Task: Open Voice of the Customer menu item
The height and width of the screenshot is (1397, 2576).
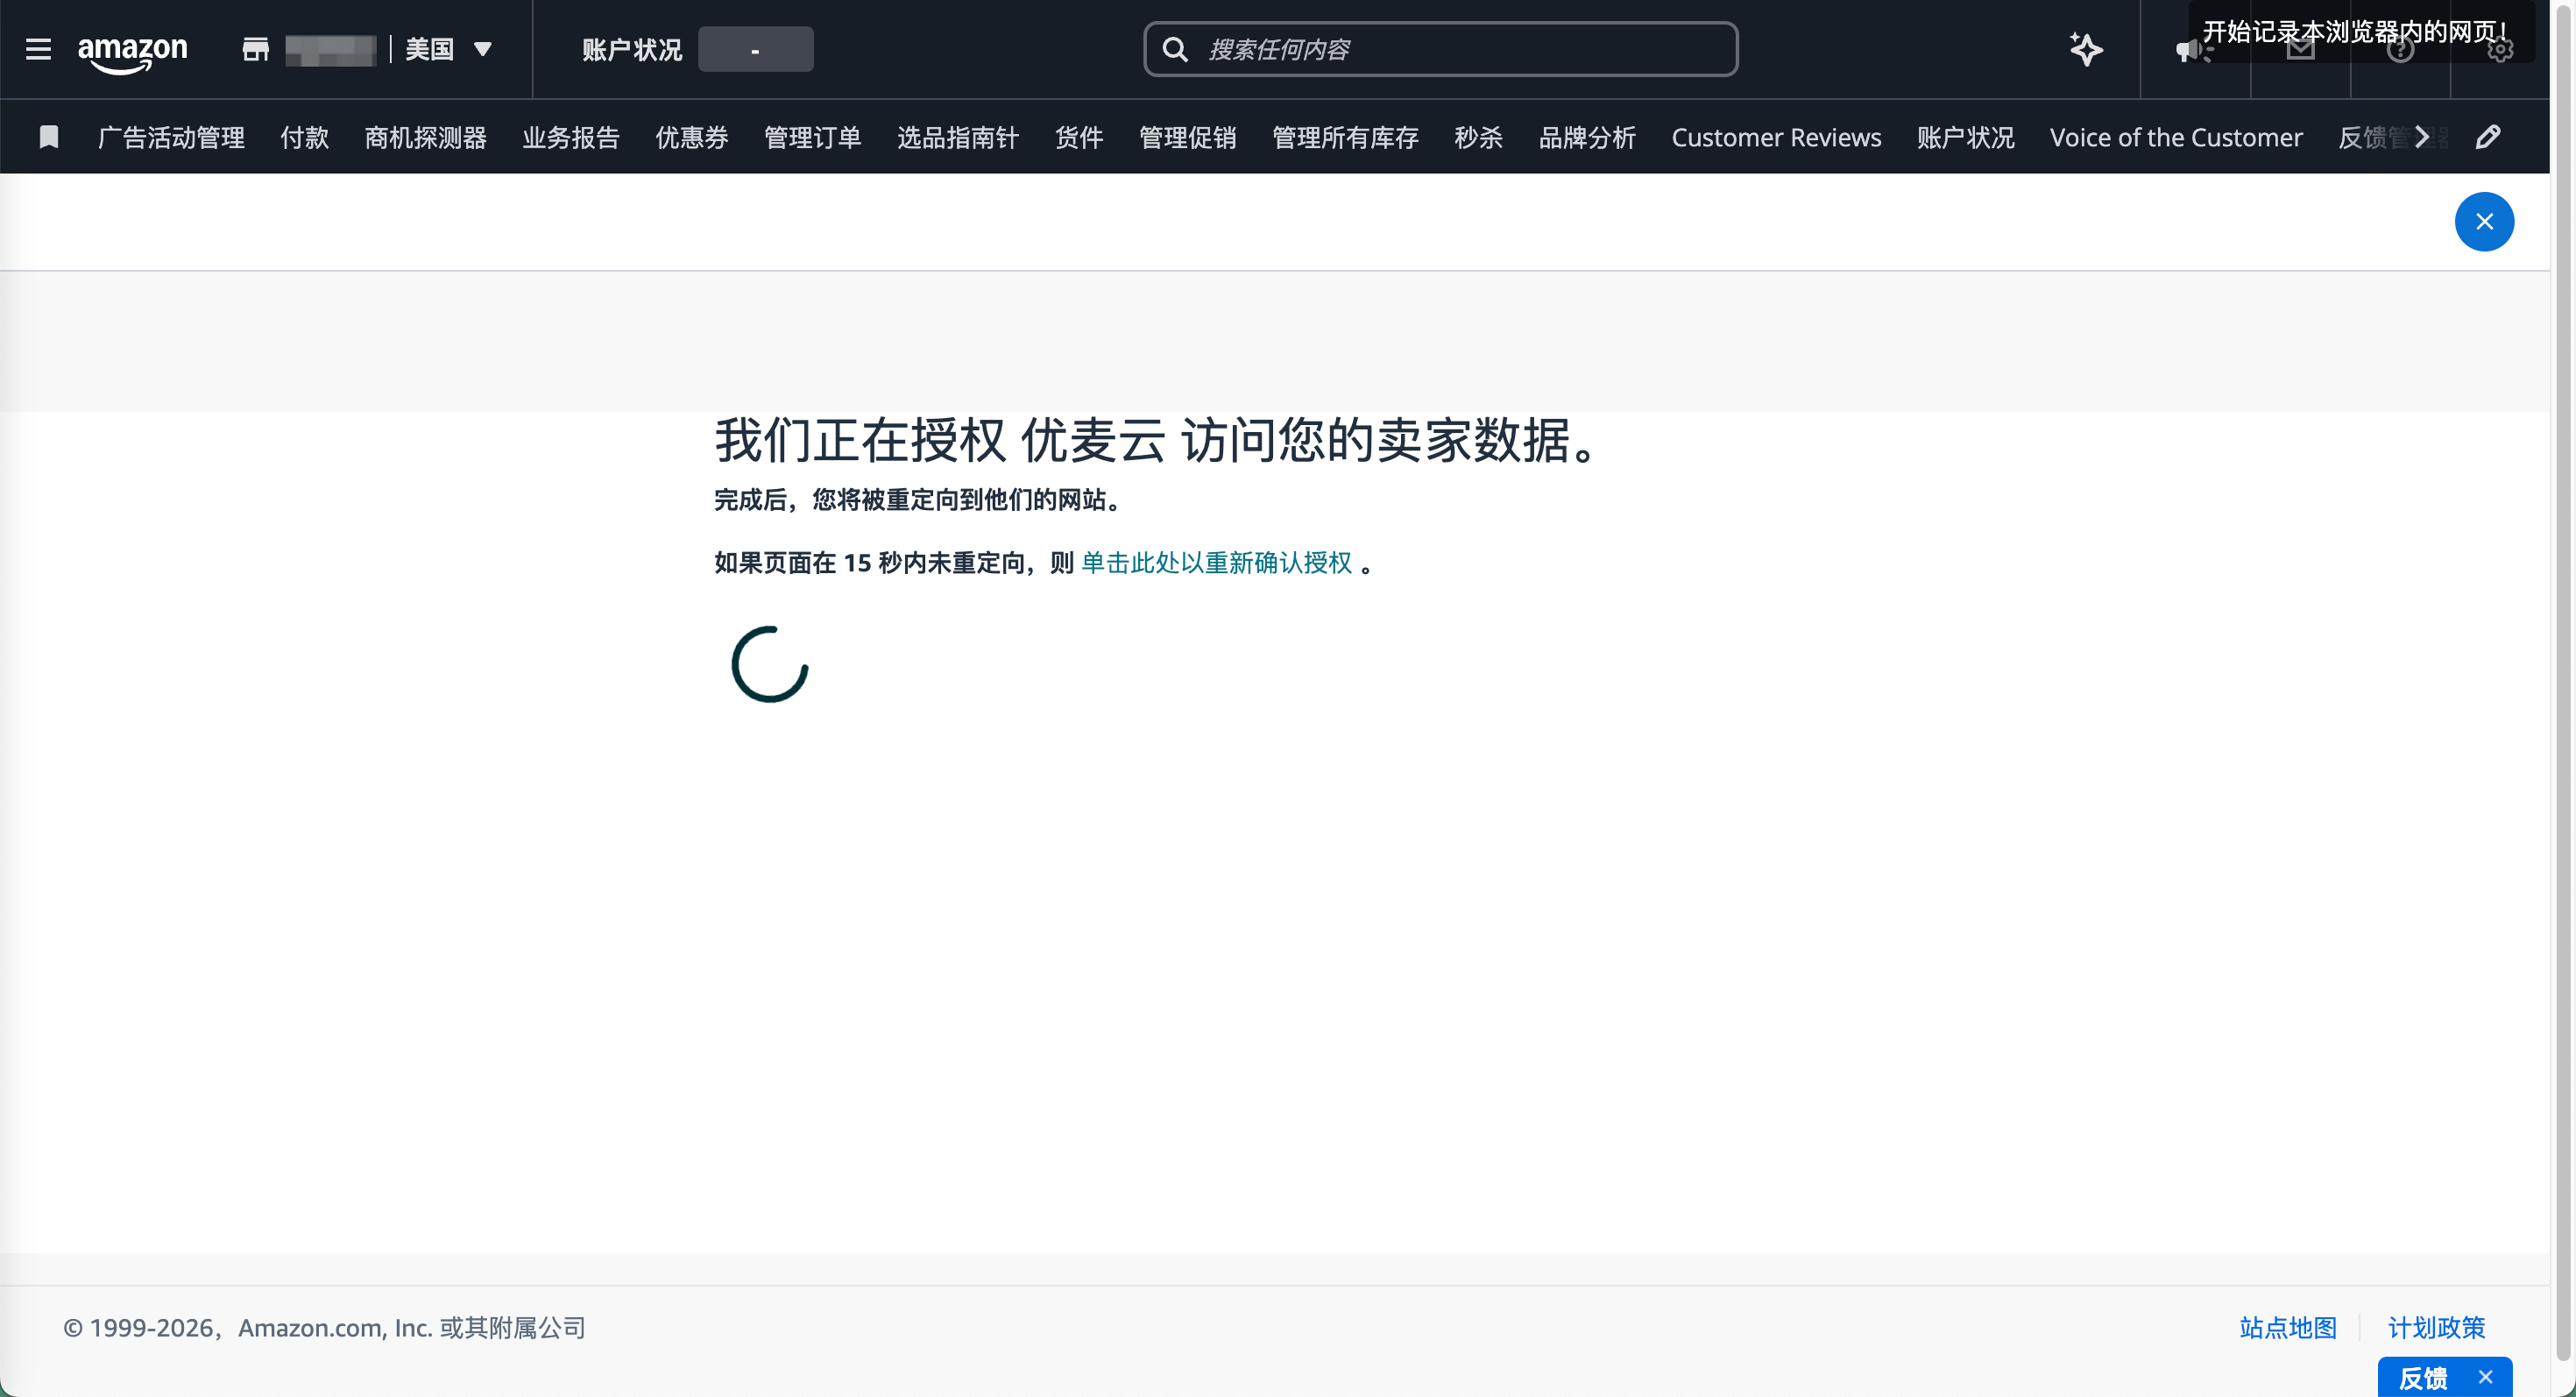Action: [2176, 137]
